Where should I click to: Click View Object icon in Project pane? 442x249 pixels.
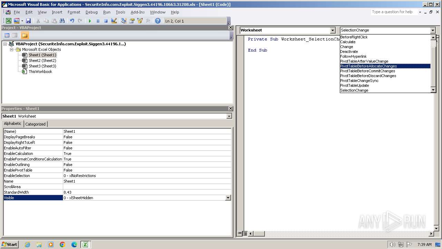point(15,35)
